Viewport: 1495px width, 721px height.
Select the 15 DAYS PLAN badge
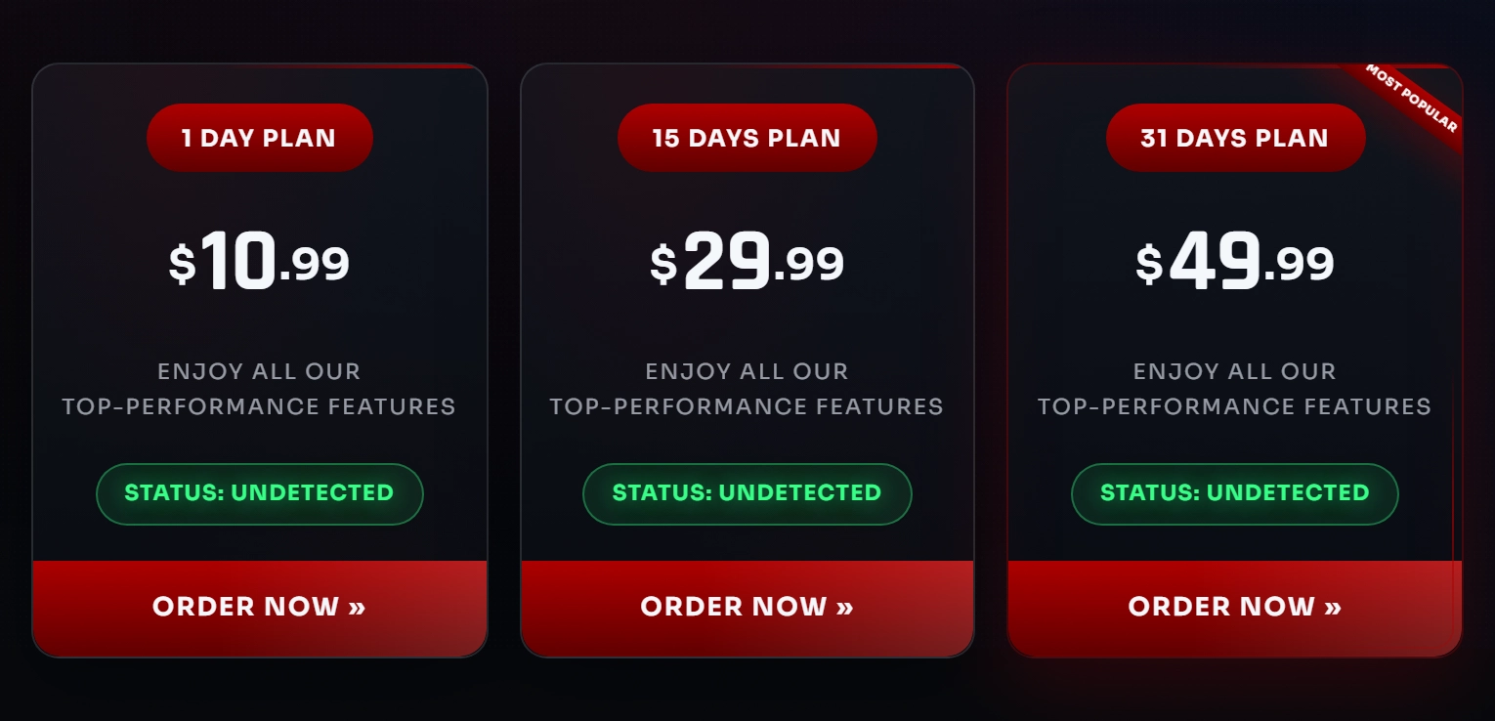pyautogui.click(x=747, y=138)
